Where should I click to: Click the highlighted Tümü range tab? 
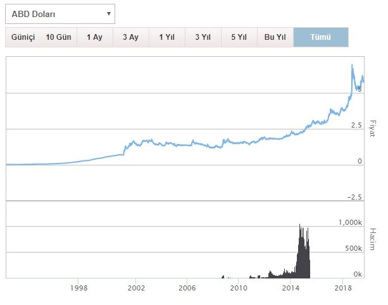pos(321,37)
